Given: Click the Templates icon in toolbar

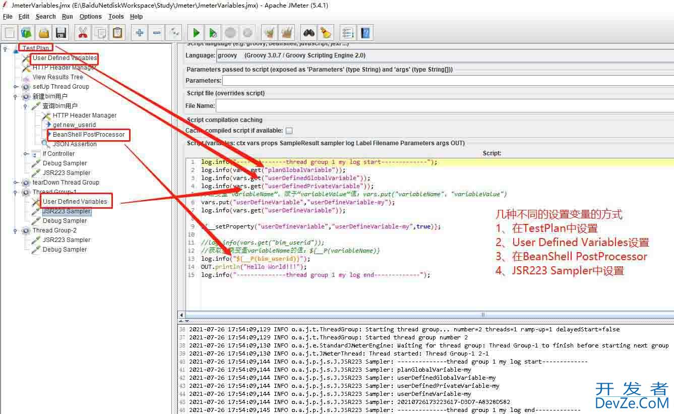Looking at the screenshot, I should 27,33.
